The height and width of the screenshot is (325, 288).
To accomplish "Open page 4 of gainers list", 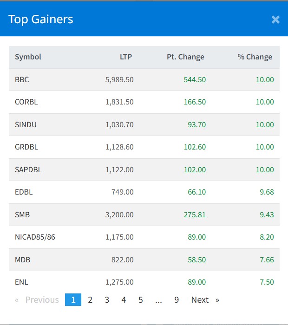I will tap(124, 300).
